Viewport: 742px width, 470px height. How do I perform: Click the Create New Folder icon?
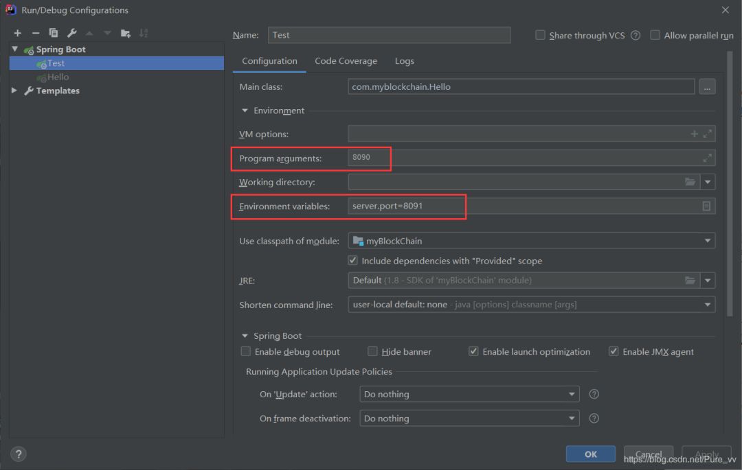(125, 33)
